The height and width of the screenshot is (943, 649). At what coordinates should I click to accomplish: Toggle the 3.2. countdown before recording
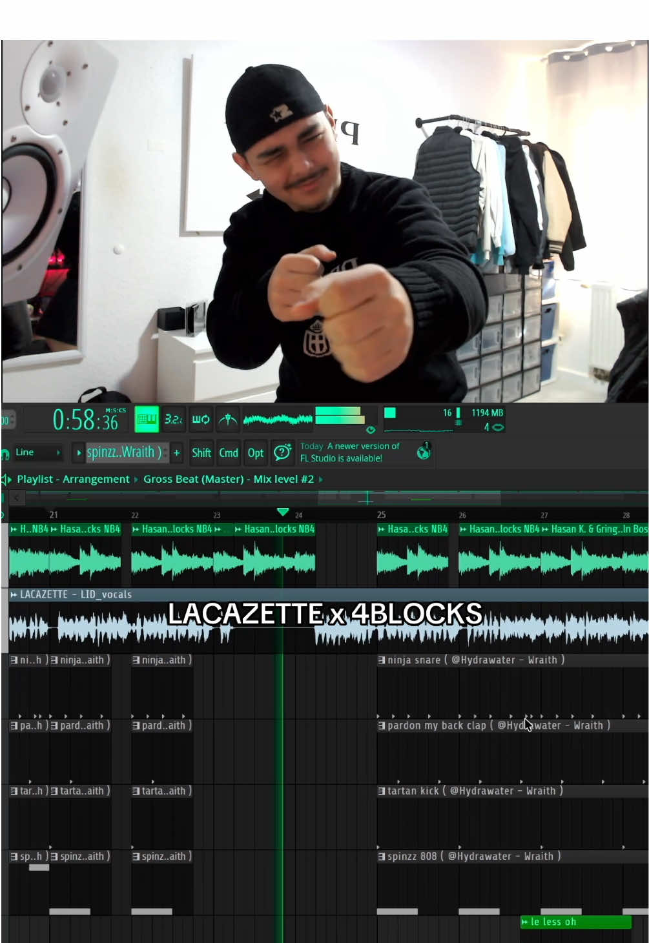(173, 420)
